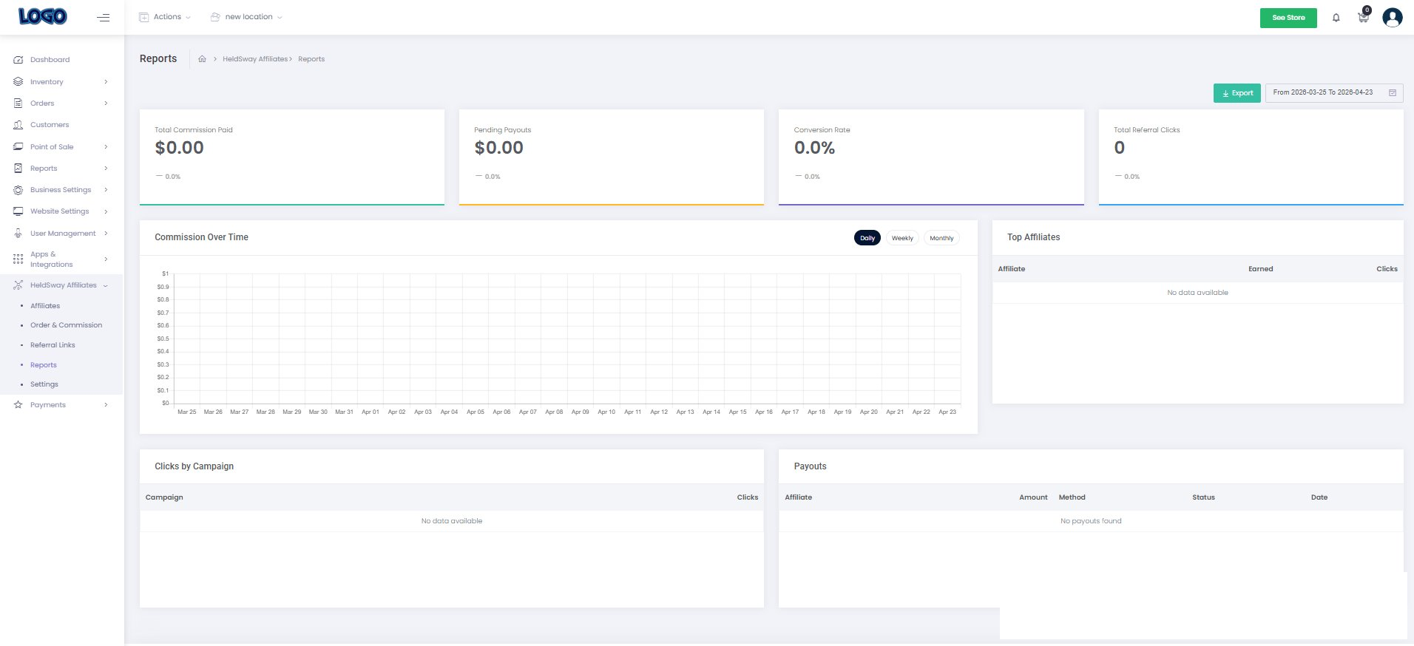Open Affiliates submenu item

point(45,306)
